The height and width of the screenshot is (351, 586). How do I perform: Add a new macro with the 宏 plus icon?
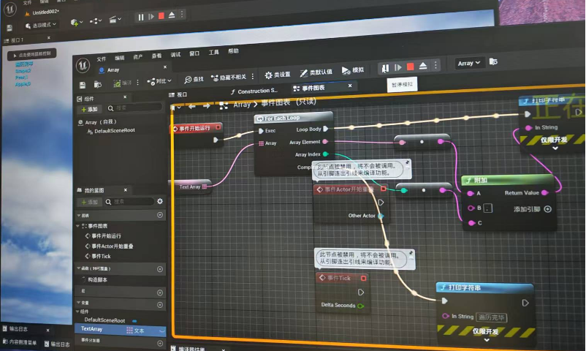pyautogui.click(x=160, y=292)
